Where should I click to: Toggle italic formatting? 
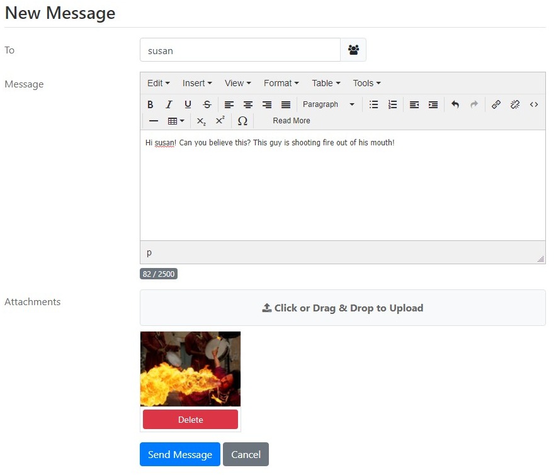[x=169, y=105]
